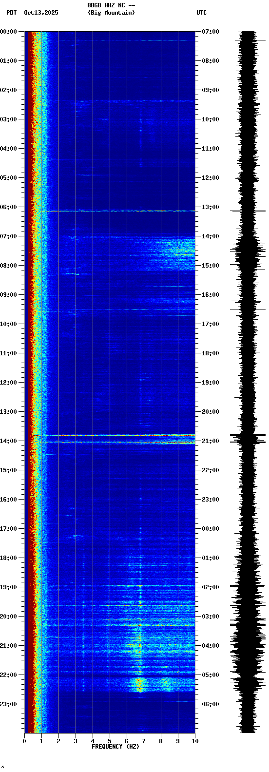This screenshot has height=772, width=269.
Task: Click frequency axis tick label 7
Action: coord(144,741)
